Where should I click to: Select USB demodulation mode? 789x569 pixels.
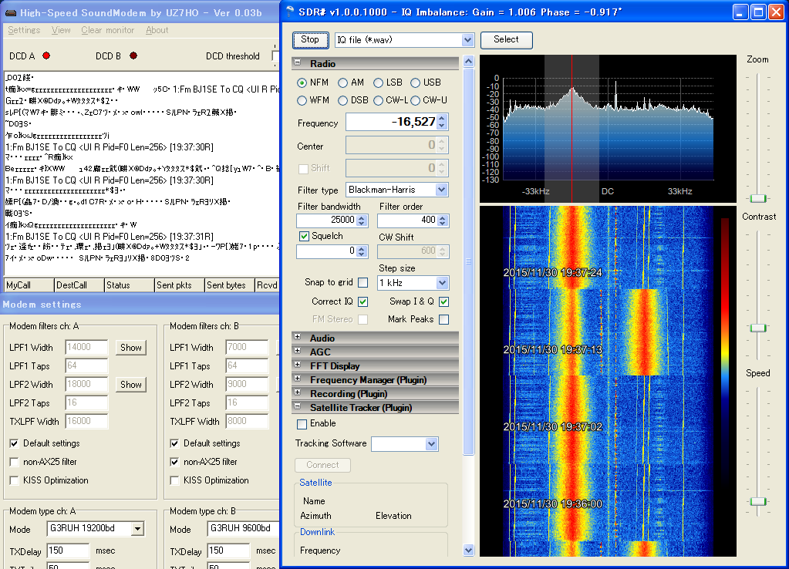point(415,82)
